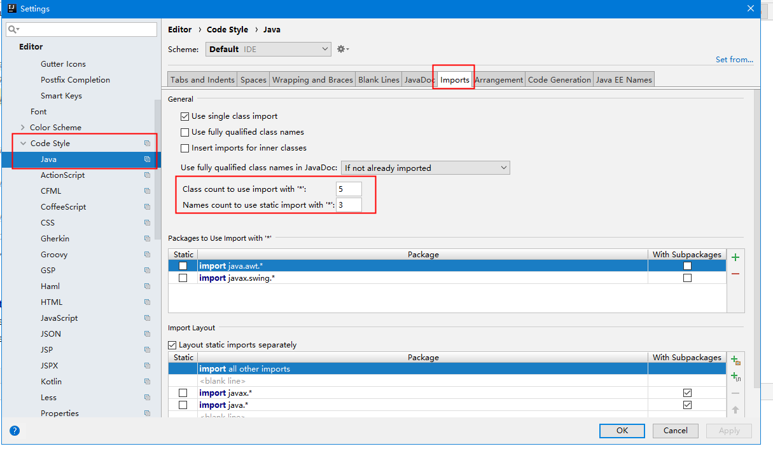Toggle With Subpackages for java.awt.*
Image resolution: width=773 pixels, height=451 pixels.
pos(687,266)
